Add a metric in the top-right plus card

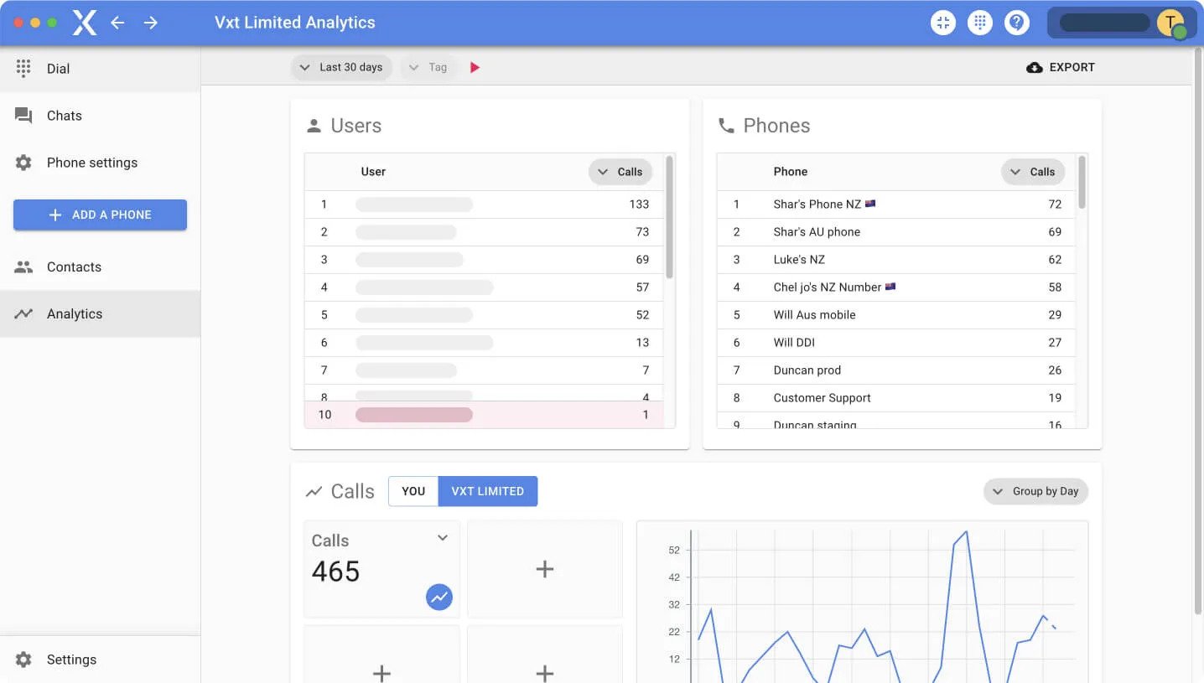(x=545, y=569)
